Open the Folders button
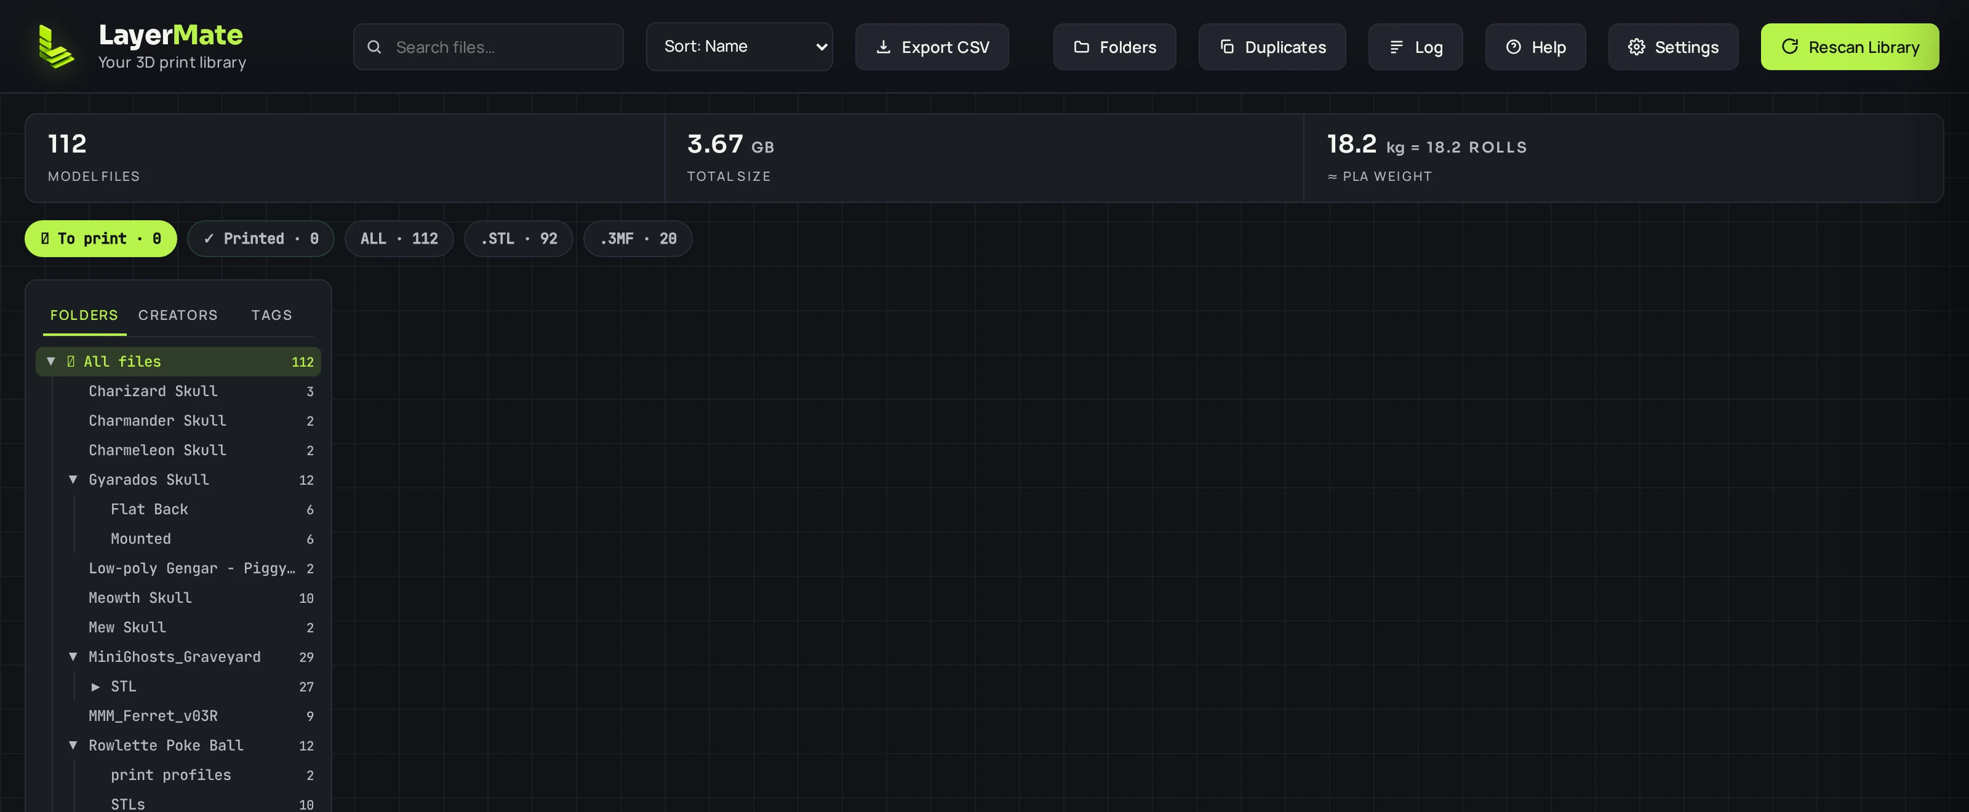This screenshot has height=812, width=1969. tap(1114, 47)
